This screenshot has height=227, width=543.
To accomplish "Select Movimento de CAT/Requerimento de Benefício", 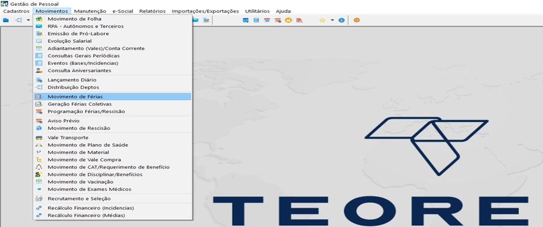I will tap(112, 167).
